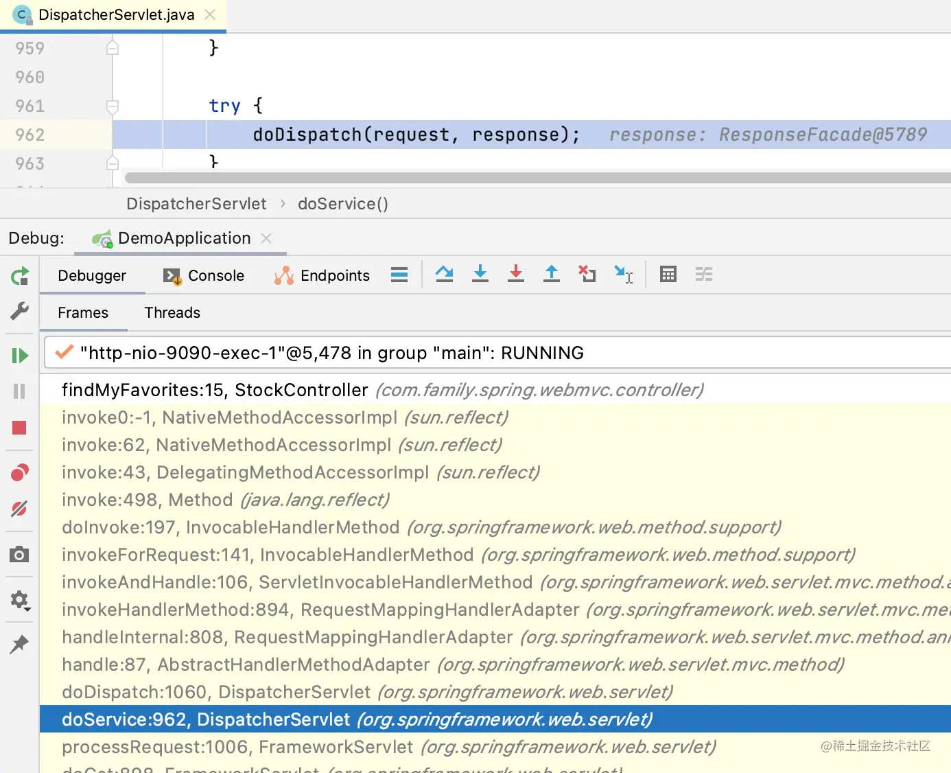Viewport: 951px width, 773px height.
Task: Take a thread dump with camera icon
Action: [19, 554]
